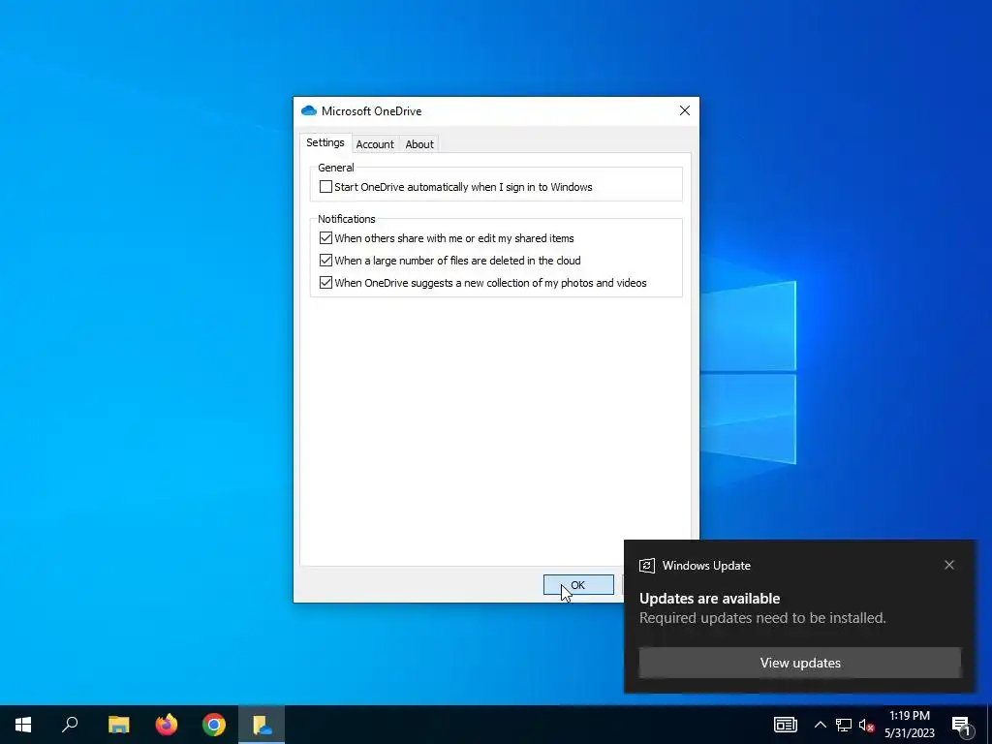Launch Firefox from the taskbar
Image resolution: width=992 pixels, height=744 pixels.
coord(167,725)
